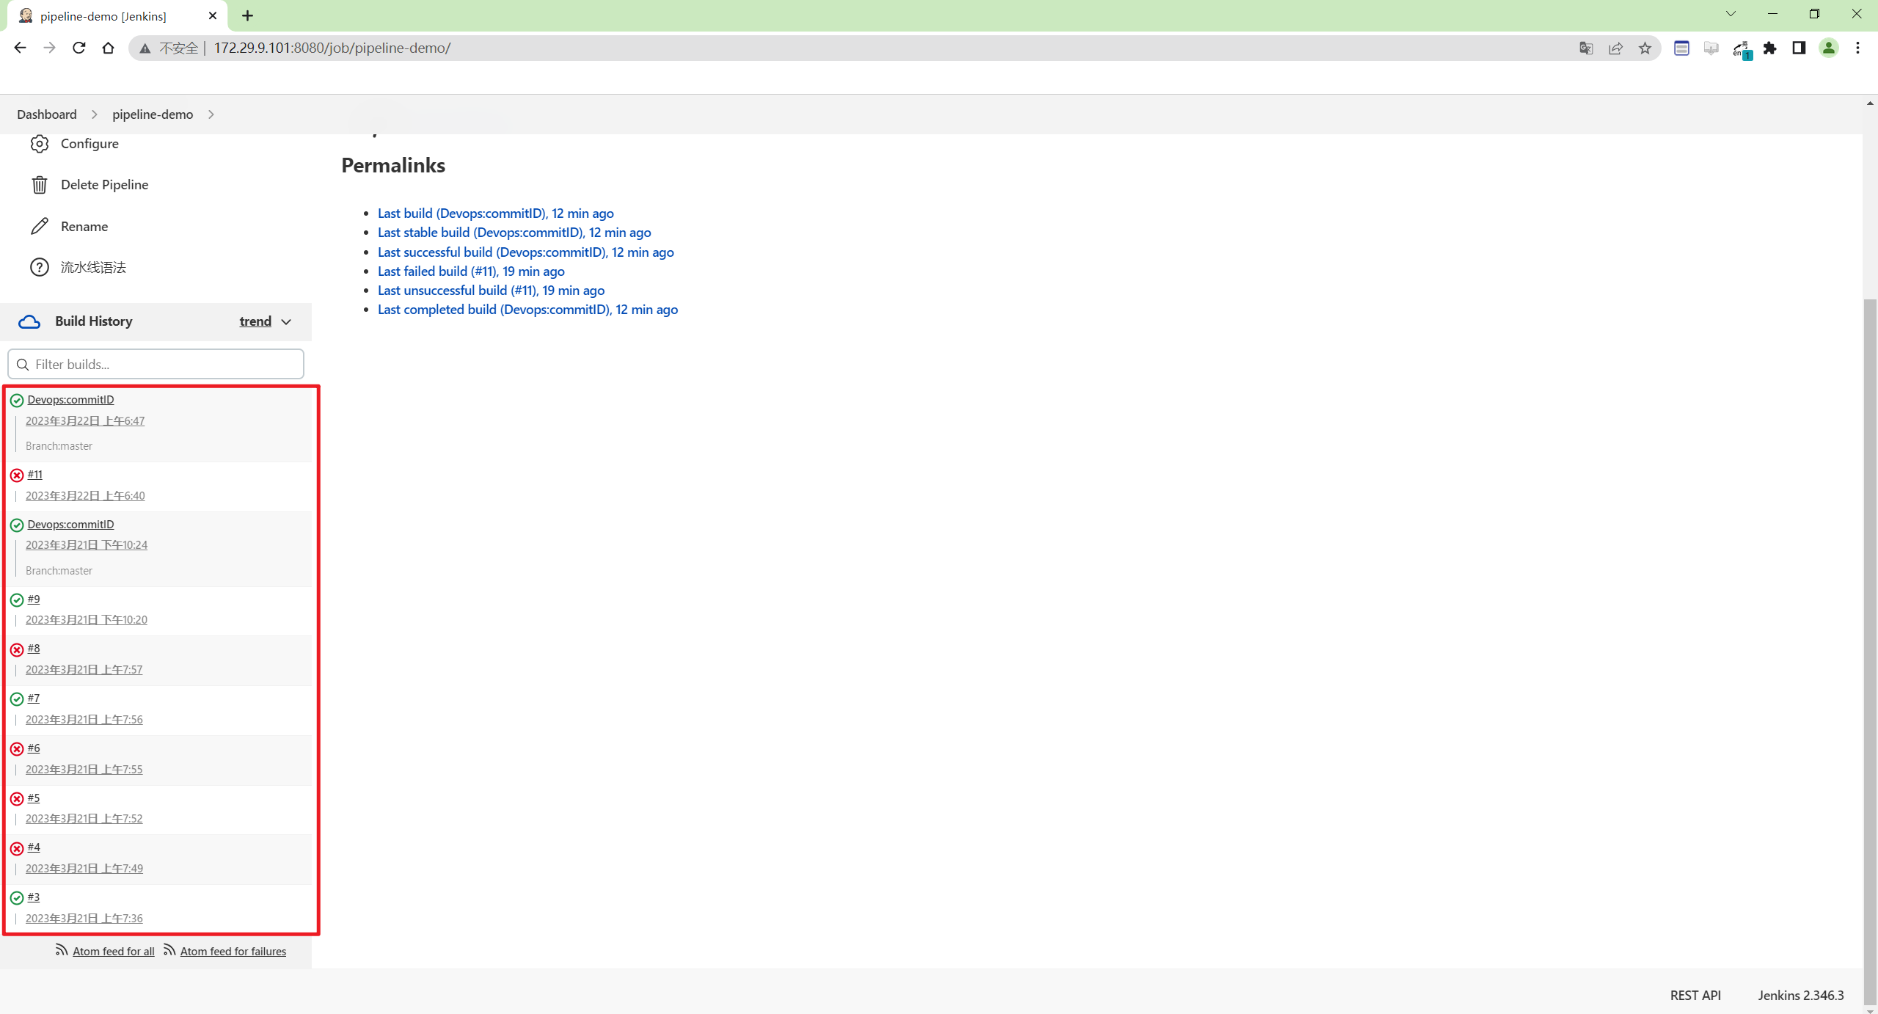Open the 上午6:47 Devops:commitID build

click(x=70, y=400)
